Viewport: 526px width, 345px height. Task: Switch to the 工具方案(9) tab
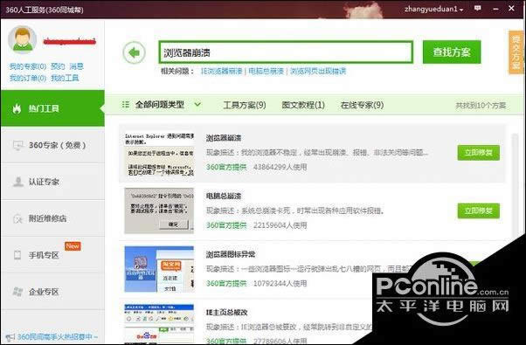245,105
